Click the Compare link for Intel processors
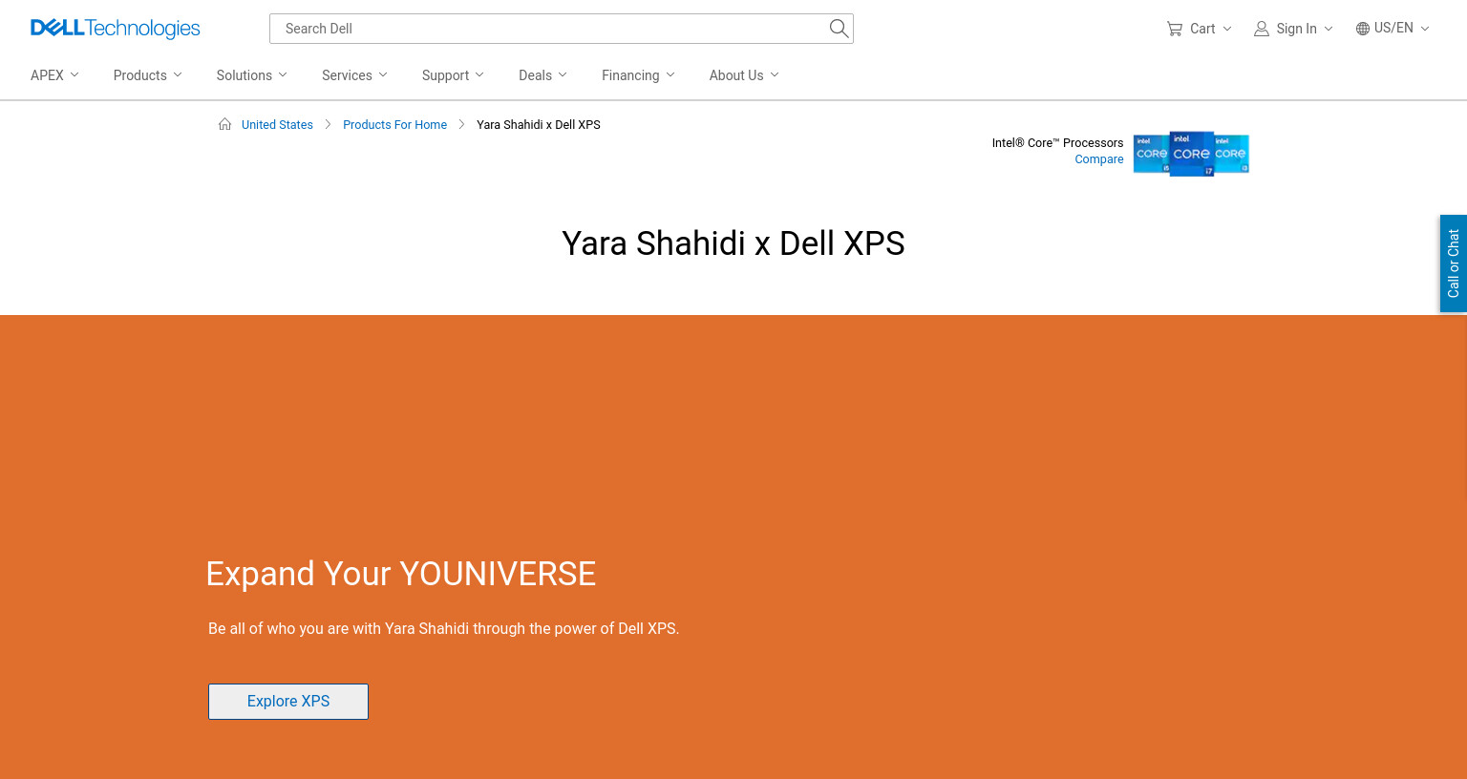 pyautogui.click(x=1099, y=159)
